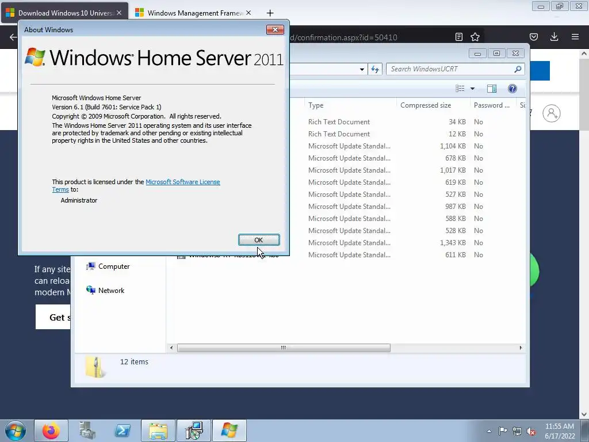The width and height of the screenshot is (589, 442).
Task: Sort by Compressed size column header
Action: (433, 105)
